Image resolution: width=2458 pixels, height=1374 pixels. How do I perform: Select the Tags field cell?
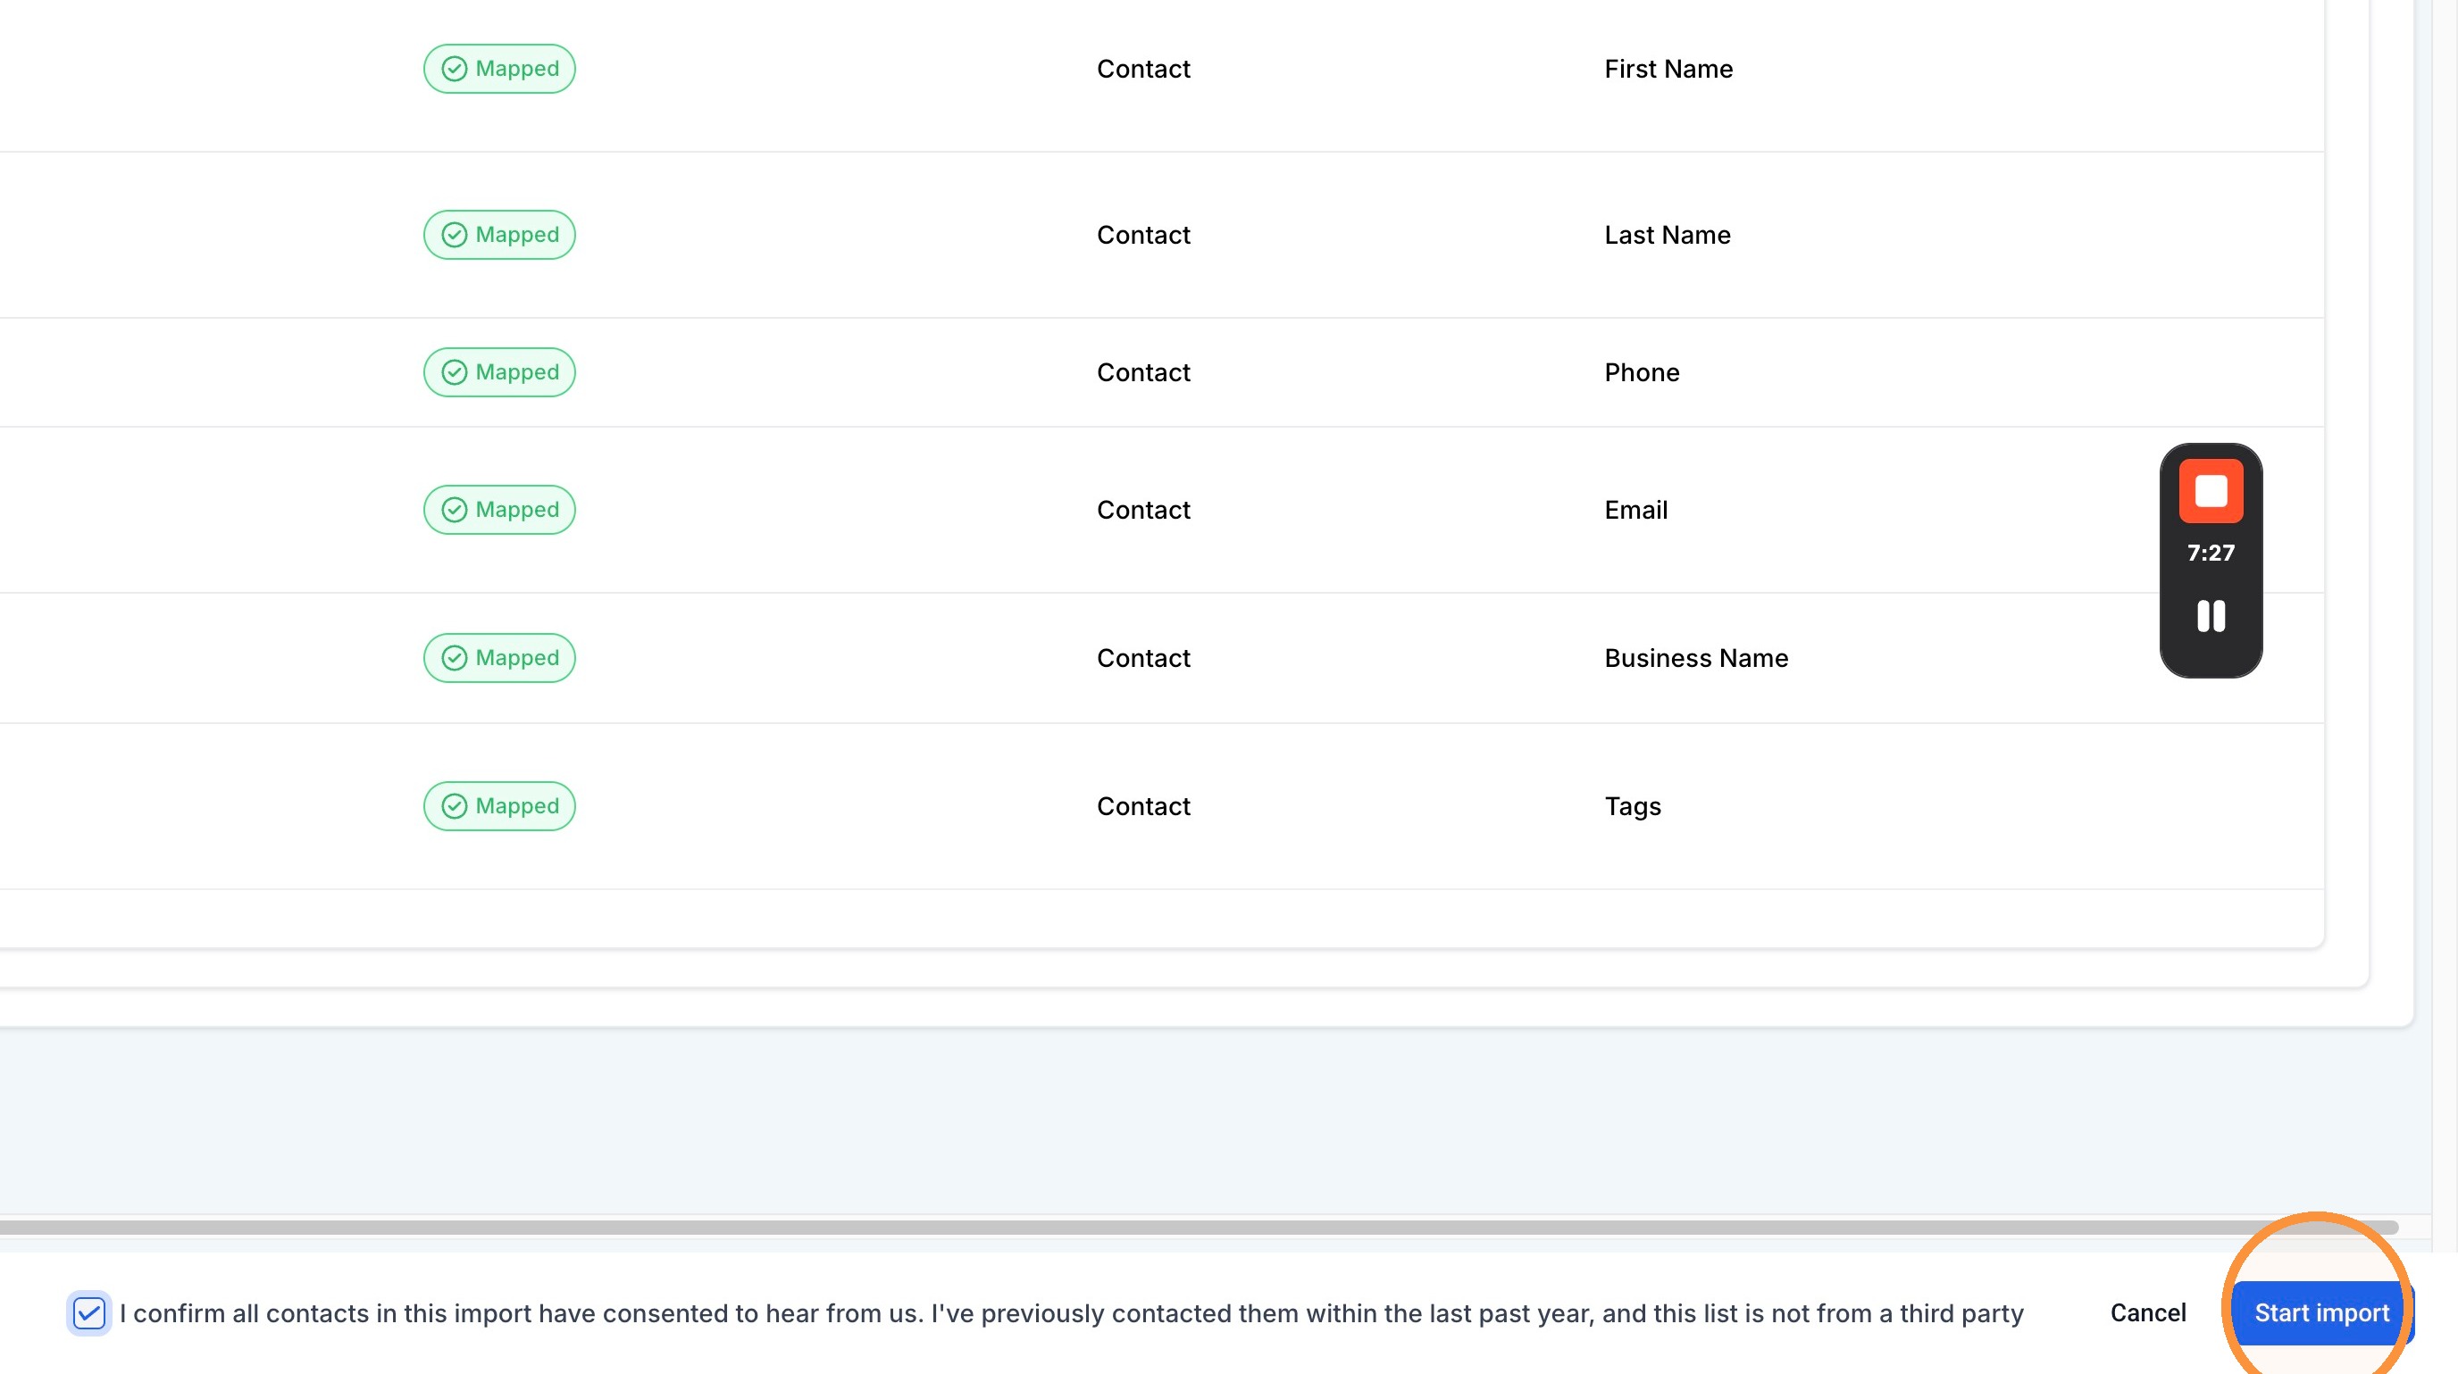coord(1632,805)
